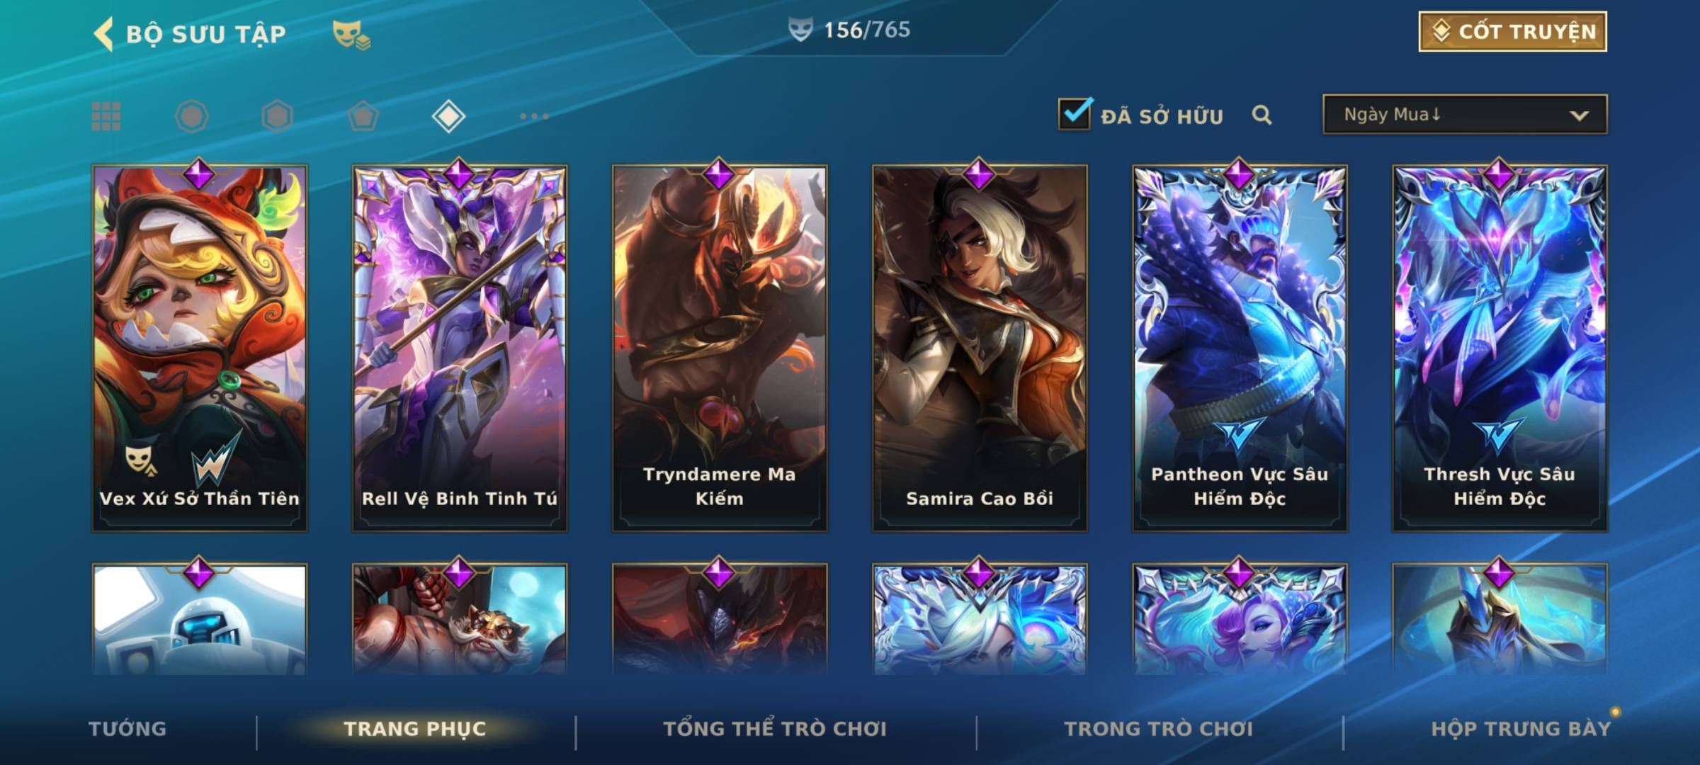Select the Samira Cao Bồi skin card
The width and height of the screenshot is (1700, 765).
tap(980, 348)
